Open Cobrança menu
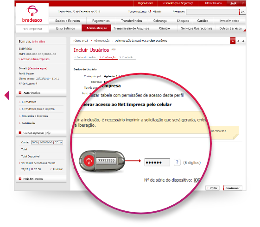260x227 pixels. (160, 21)
